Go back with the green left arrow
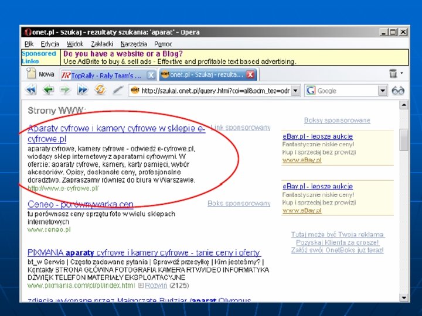Screen dimensions: 422x316 [x=49, y=90]
